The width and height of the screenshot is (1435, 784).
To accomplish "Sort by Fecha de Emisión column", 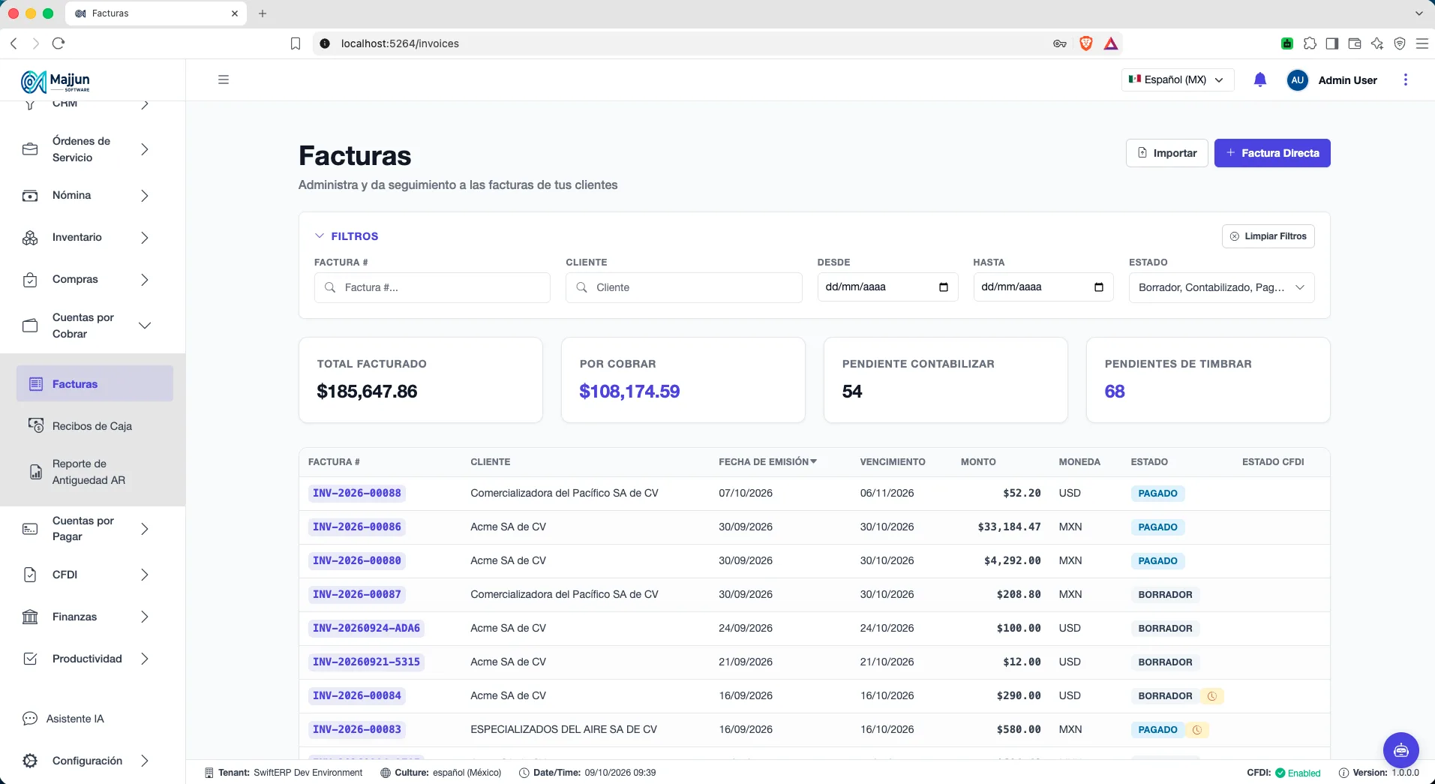I will [767, 462].
